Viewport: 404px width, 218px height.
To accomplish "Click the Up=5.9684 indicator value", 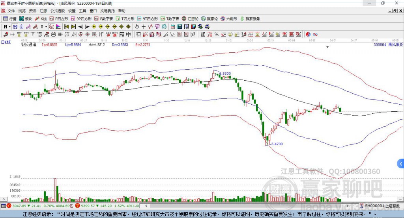I will click(x=73, y=44).
